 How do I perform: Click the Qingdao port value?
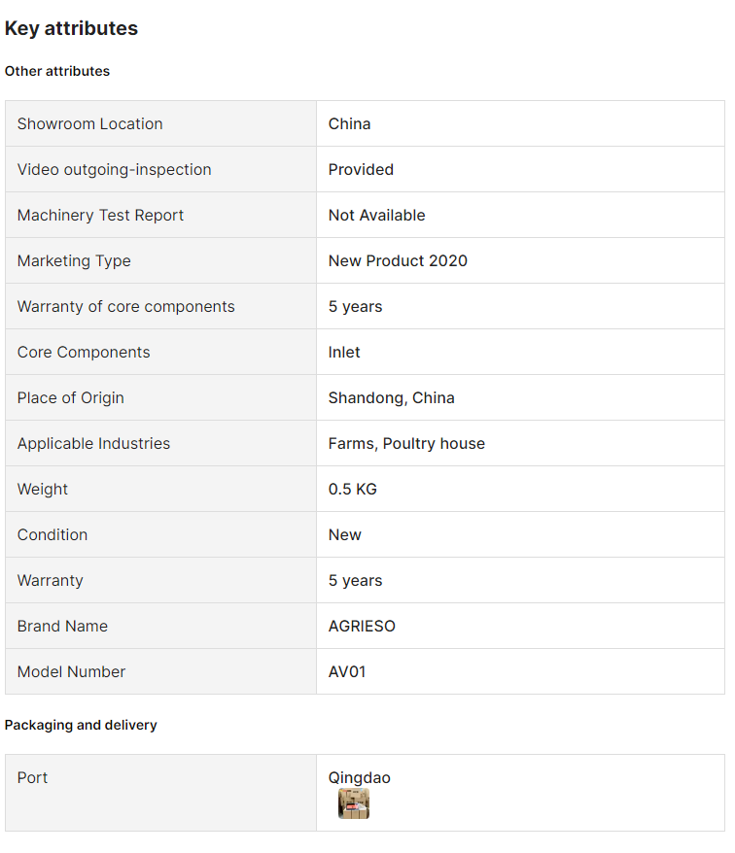coord(360,778)
